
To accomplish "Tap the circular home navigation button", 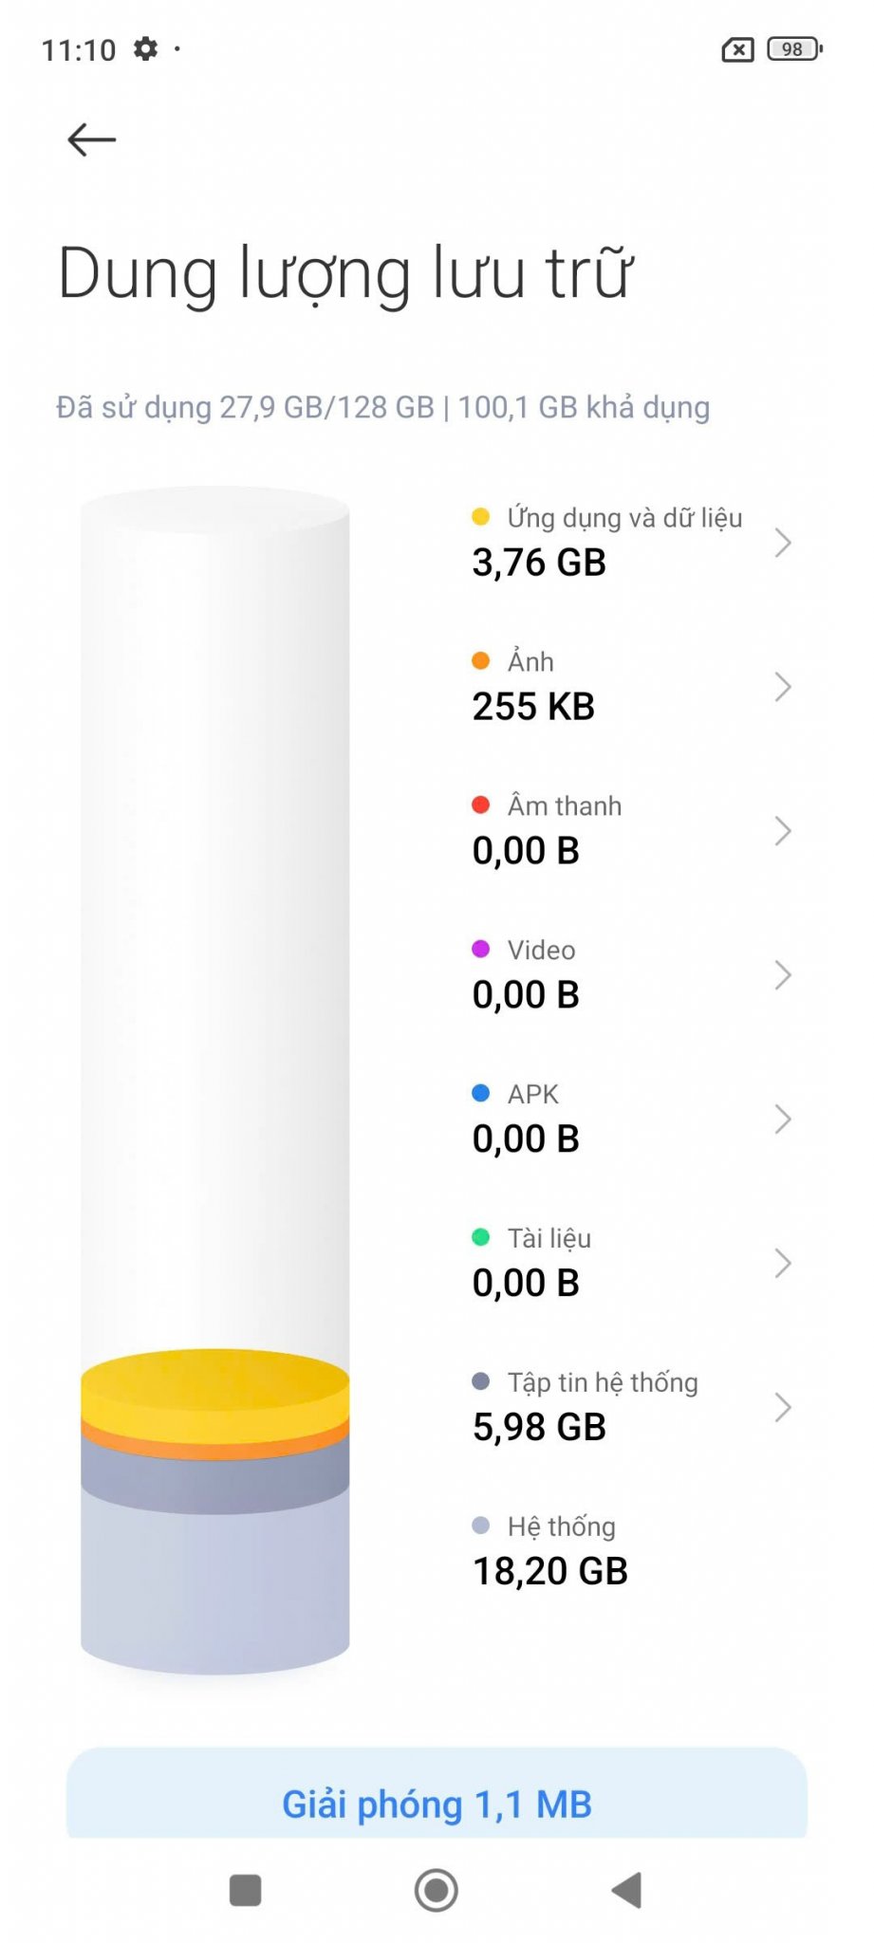I will pos(437,1890).
